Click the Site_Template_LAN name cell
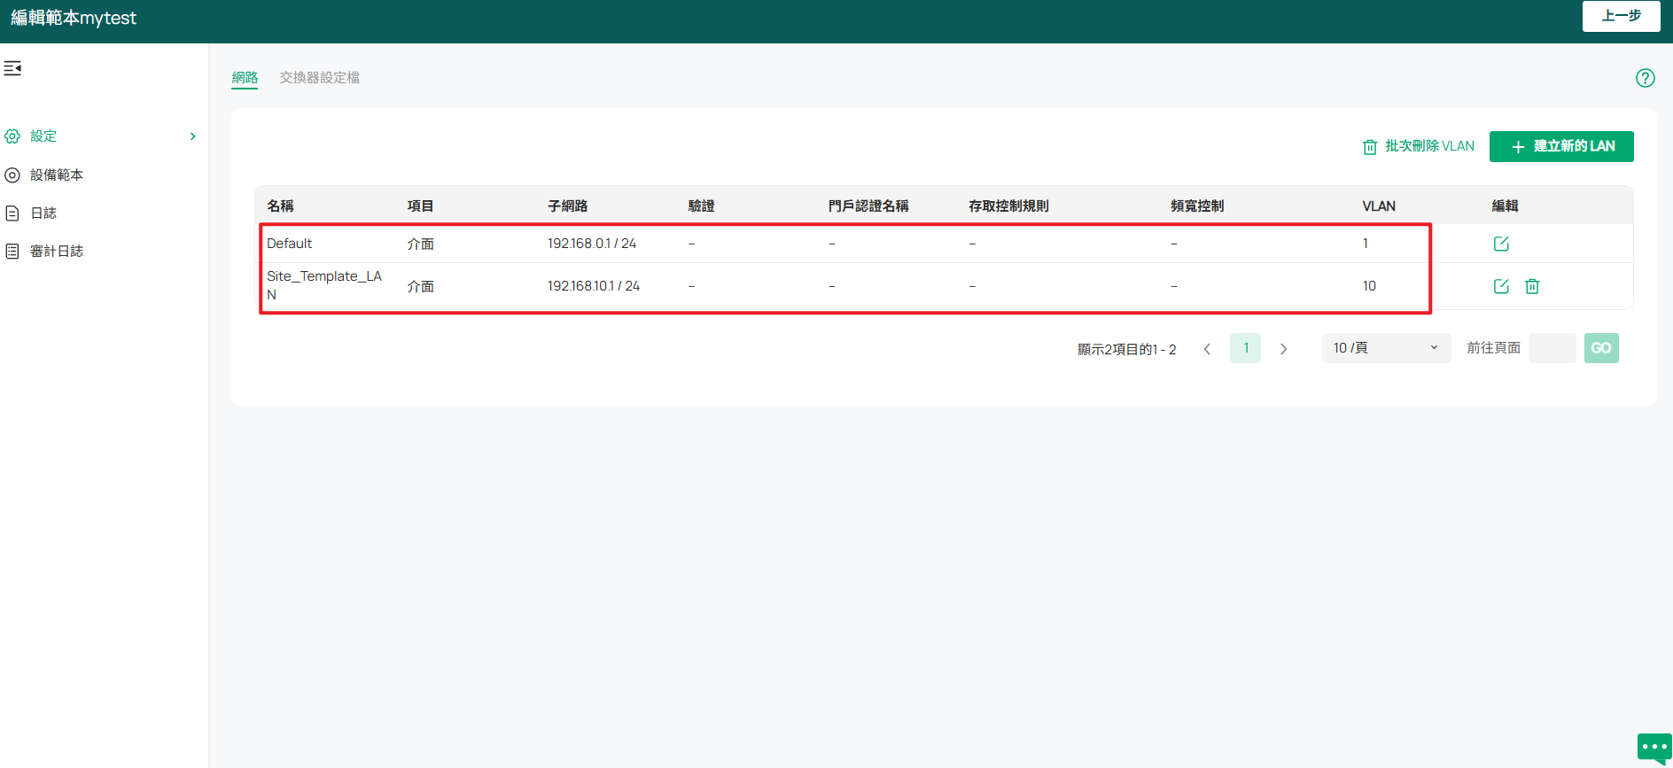This screenshot has height=768, width=1673. (x=324, y=285)
